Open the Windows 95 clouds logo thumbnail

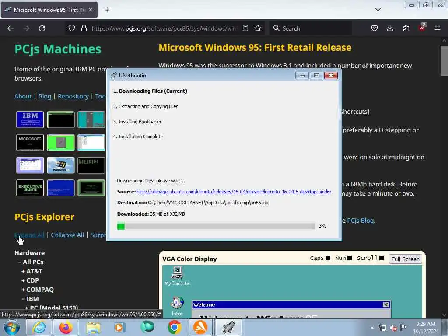[60, 165]
